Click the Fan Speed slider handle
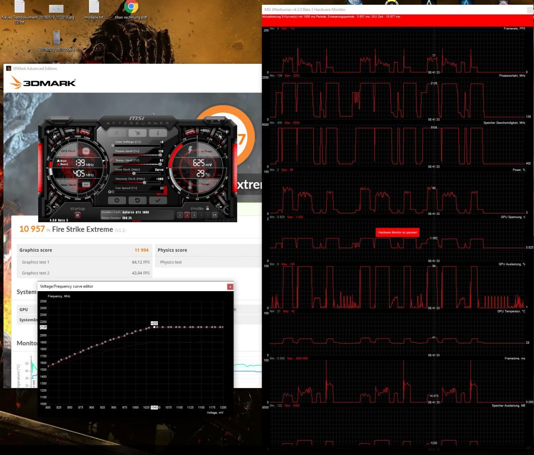The height and width of the screenshot is (455, 534). pyautogui.click(x=114, y=192)
